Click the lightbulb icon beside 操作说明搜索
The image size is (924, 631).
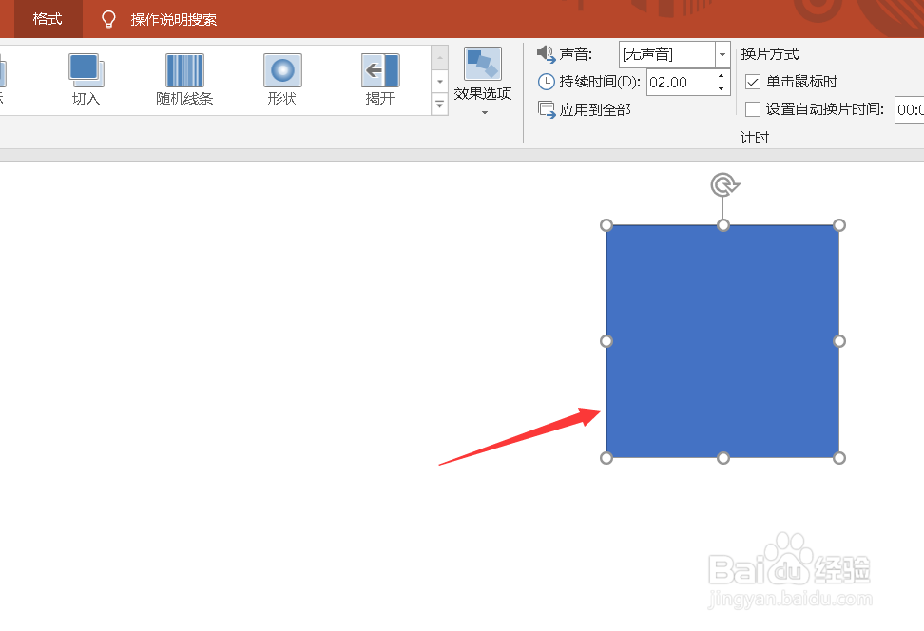[x=108, y=19]
